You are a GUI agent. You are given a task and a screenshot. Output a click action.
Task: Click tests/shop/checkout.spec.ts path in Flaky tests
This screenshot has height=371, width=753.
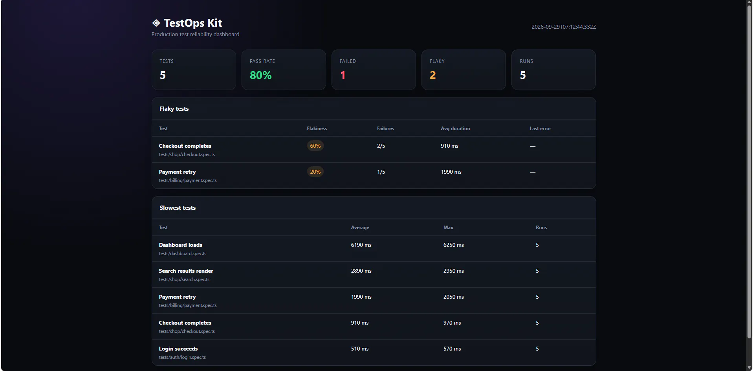(187, 154)
